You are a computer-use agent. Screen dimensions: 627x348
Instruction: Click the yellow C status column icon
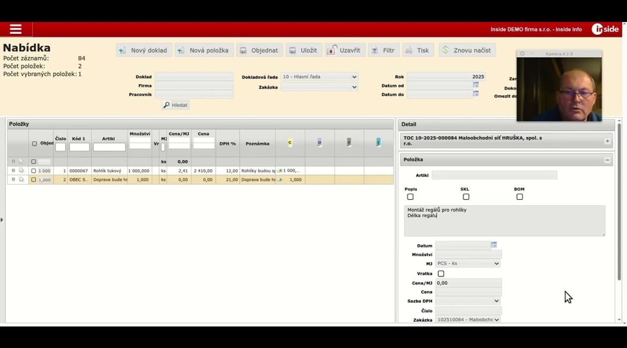[290, 142]
